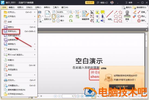The width and height of the screenshot is (149, 100).
Task: Open the 注释(C) menu
Action: pos(38,7)
